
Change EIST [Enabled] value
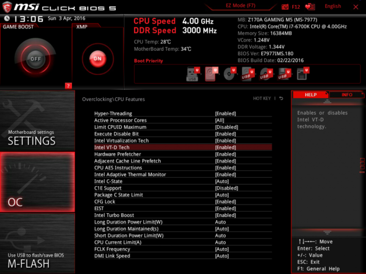[x=226, y=208]
